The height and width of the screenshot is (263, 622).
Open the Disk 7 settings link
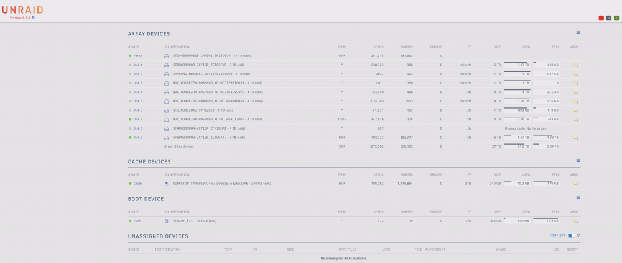[137, 120]
